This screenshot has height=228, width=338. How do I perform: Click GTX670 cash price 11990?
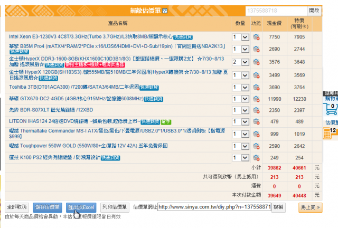pos(275,99)
